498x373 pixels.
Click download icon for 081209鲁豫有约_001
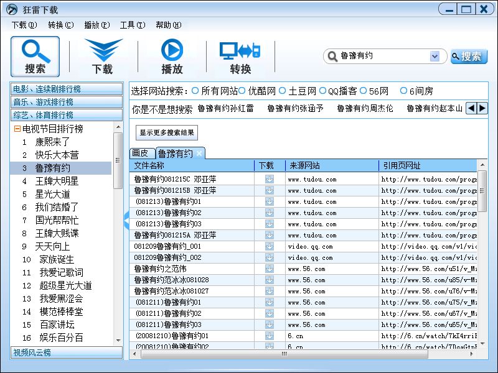[270, 246]
